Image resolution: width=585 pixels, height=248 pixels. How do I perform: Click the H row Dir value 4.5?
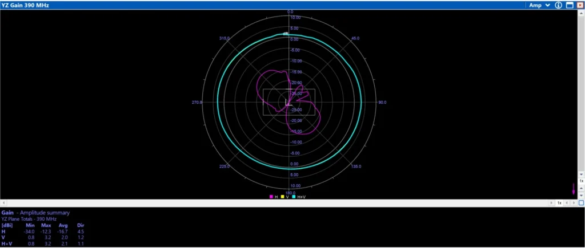(x=81, y=231)
